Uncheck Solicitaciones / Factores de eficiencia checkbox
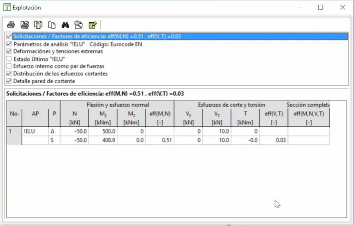The width and height of the screenshot is (354, 226). pos(9,37)
